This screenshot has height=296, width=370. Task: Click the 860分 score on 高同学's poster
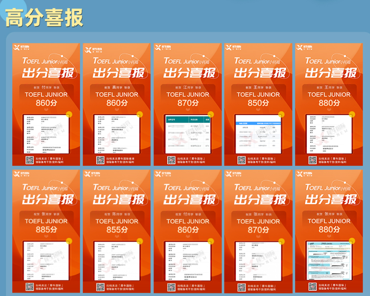coord(117,103)
